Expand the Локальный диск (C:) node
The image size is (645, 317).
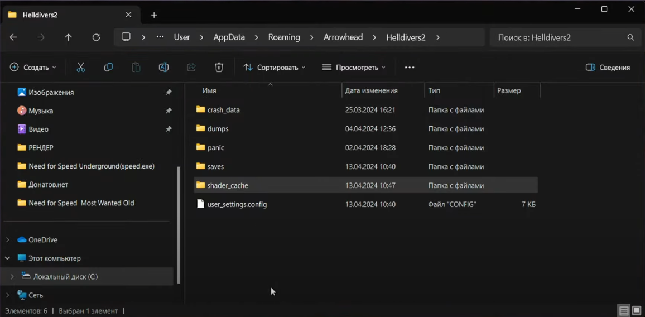12,277
